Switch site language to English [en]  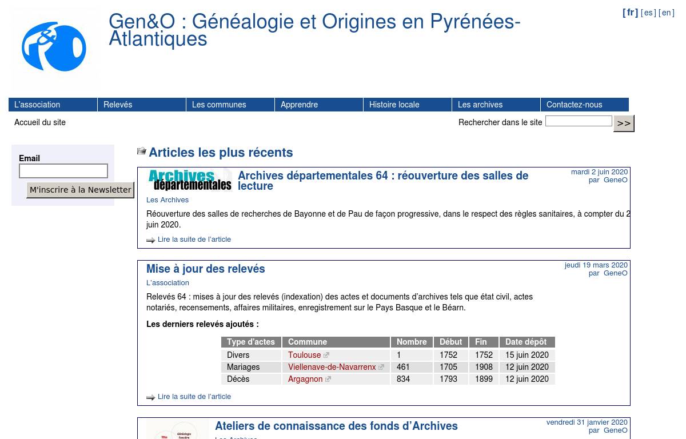pyautogui.click(x=666, y=13)
